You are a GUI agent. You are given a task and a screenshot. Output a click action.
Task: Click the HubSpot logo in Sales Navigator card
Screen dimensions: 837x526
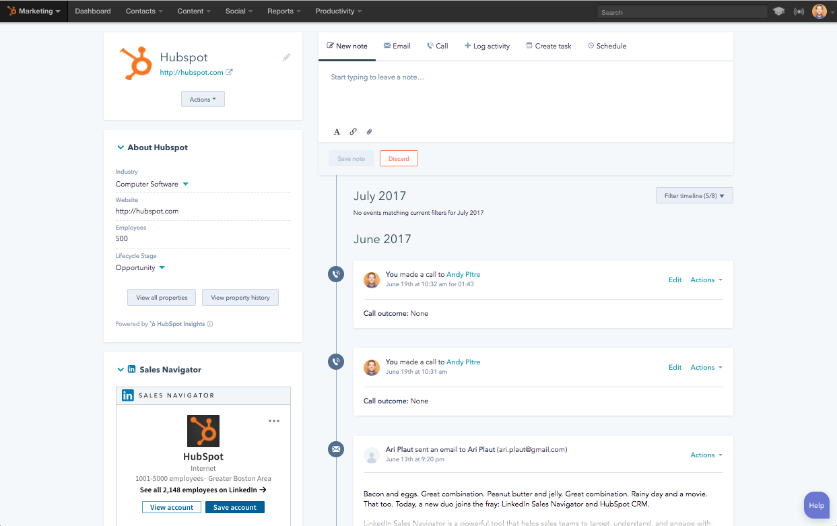[x=203, y=431]
